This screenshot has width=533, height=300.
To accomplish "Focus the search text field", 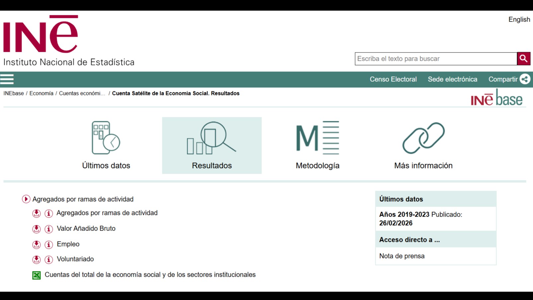I will pyautogui.click(x=435, y=59).
